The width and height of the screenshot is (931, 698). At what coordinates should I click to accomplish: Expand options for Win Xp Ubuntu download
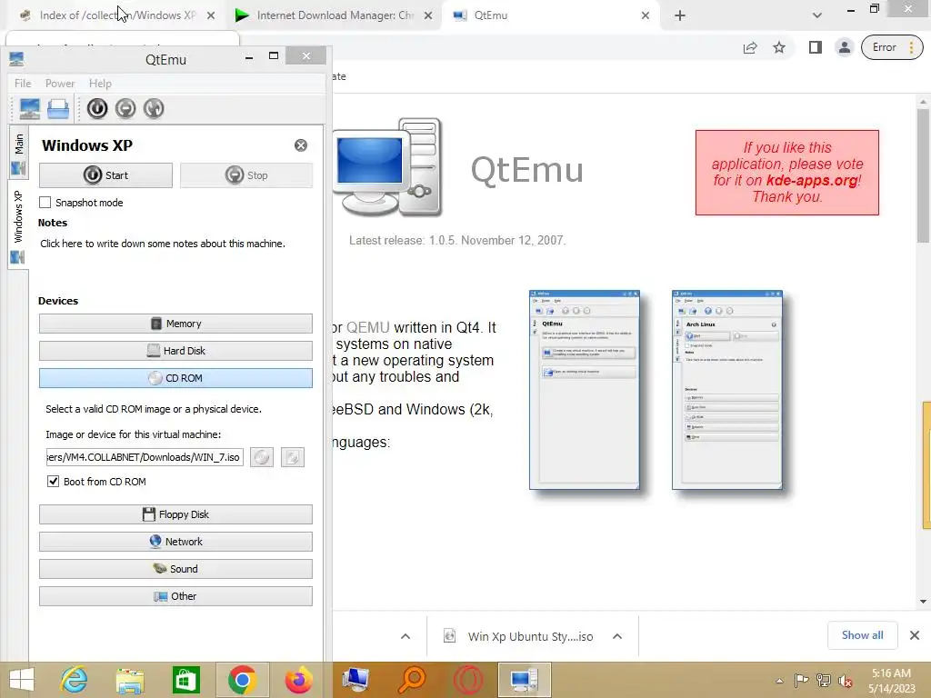coord(617,637)
